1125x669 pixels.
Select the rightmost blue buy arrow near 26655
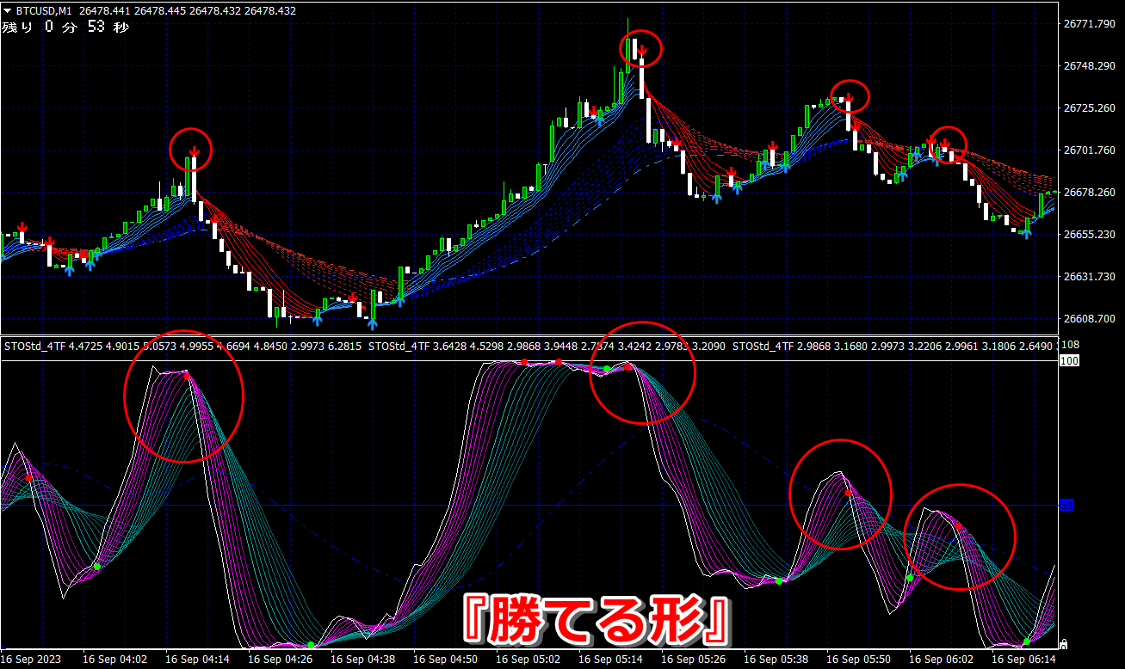point(1026,232)
